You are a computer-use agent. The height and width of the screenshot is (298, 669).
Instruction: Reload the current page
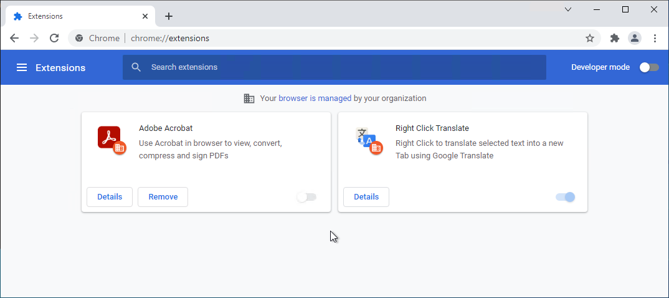pyautogui.click(x=54, y=38)
